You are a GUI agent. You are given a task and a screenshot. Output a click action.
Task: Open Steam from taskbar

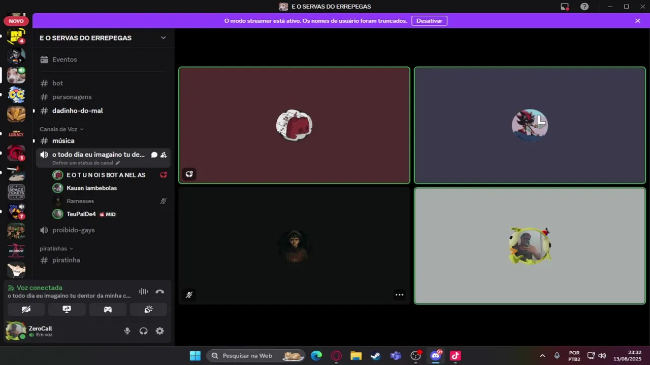coord(376,356)
